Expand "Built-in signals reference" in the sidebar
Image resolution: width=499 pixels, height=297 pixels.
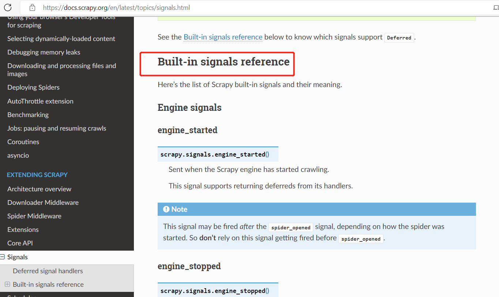click(7, 284)
